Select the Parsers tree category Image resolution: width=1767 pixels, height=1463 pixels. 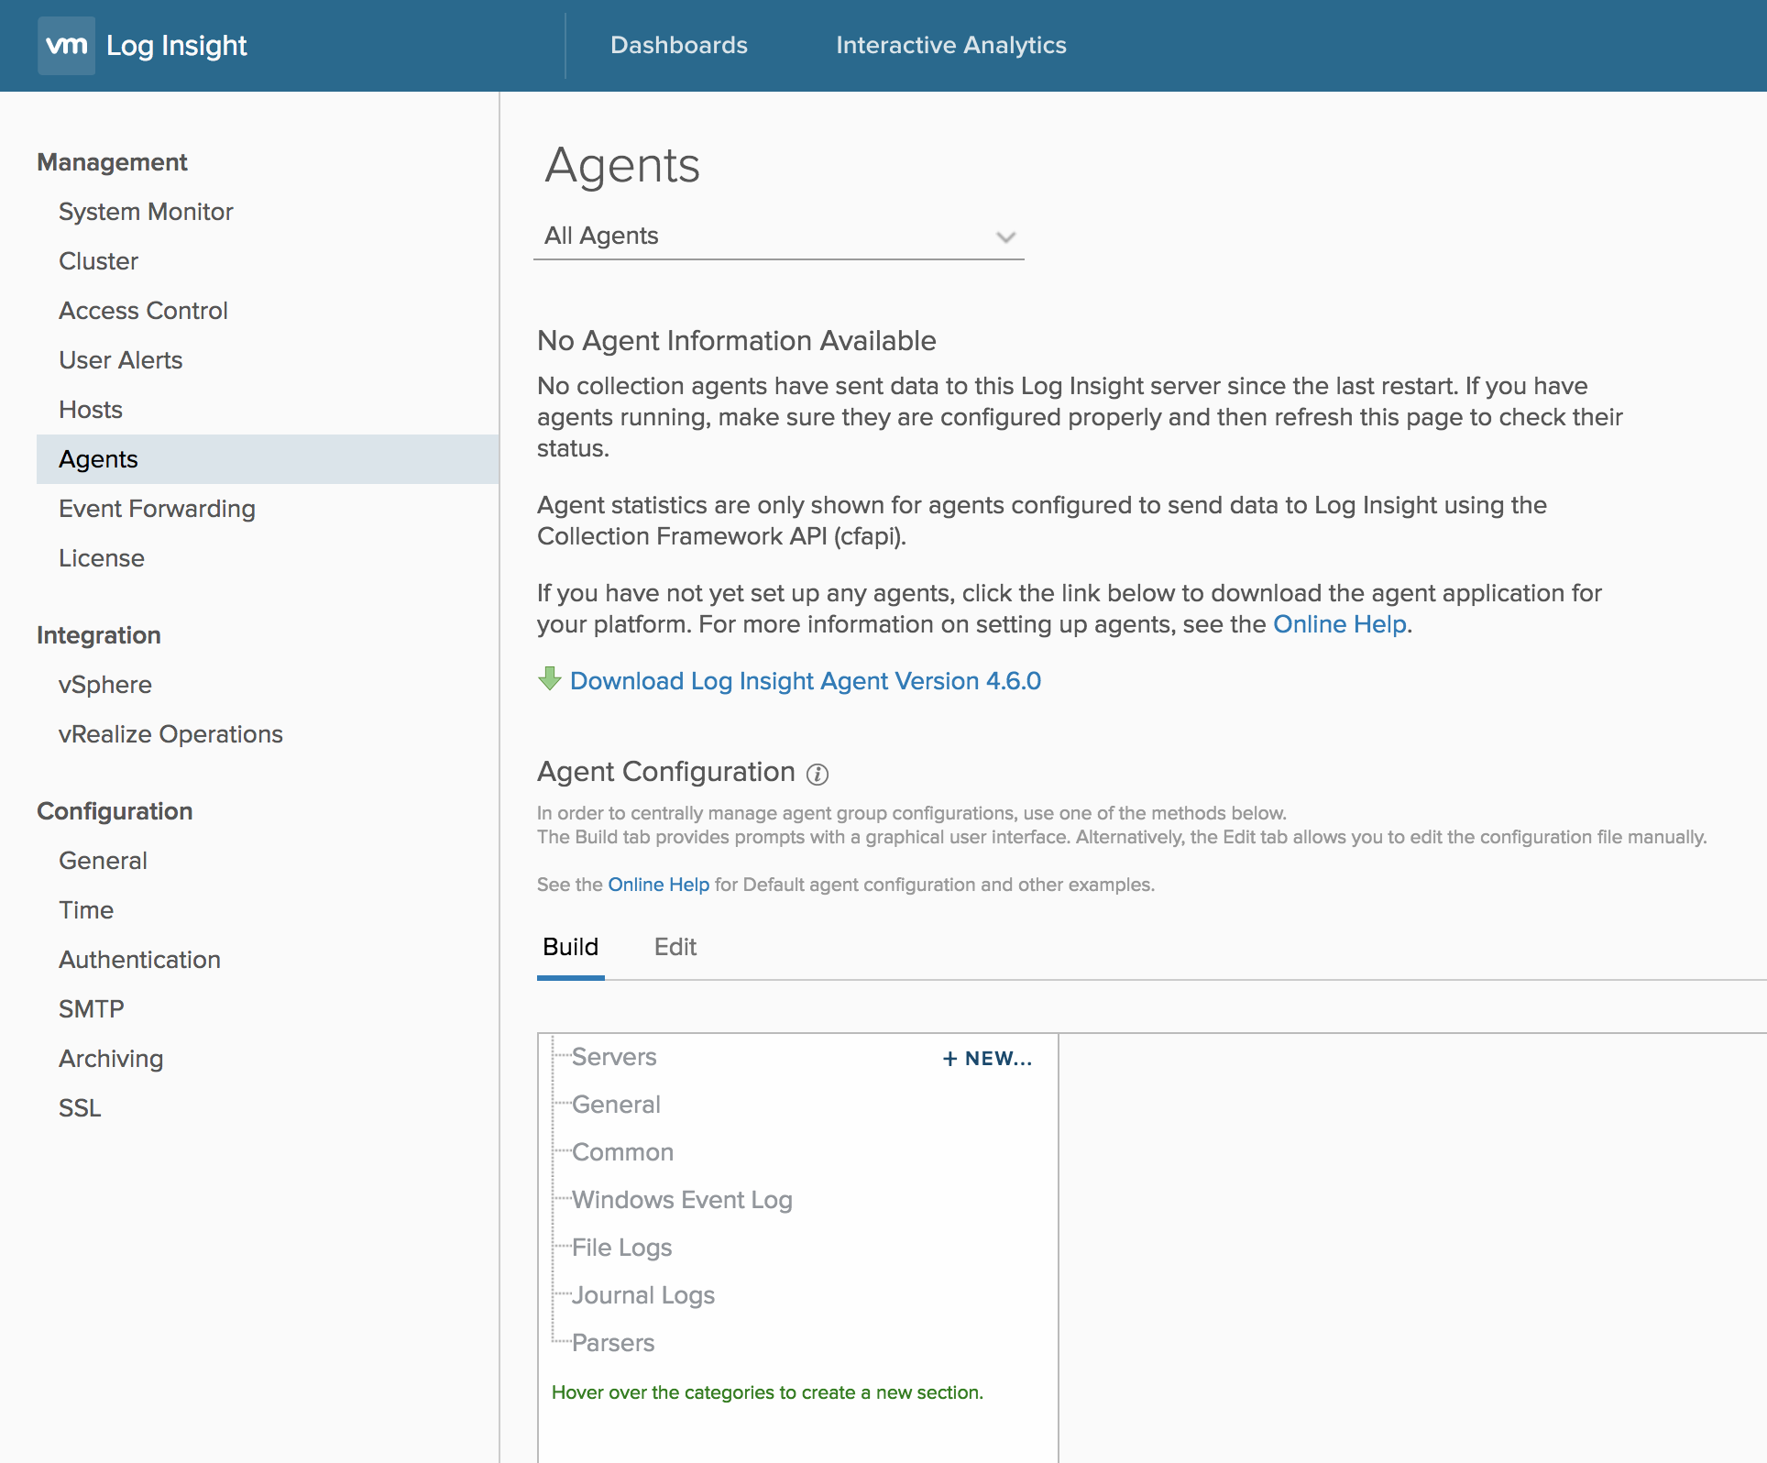[x=612, y=1343]
